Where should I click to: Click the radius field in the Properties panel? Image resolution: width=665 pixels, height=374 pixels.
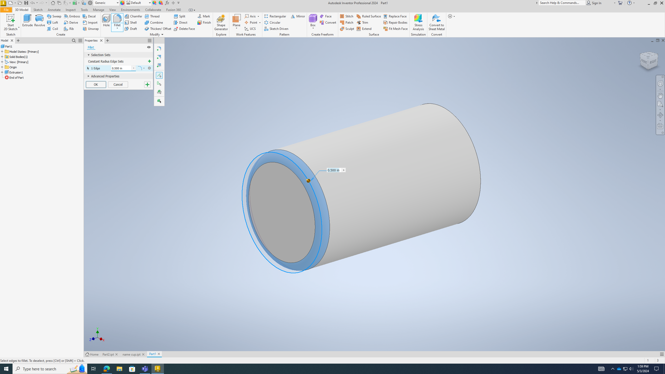[122, 68]
